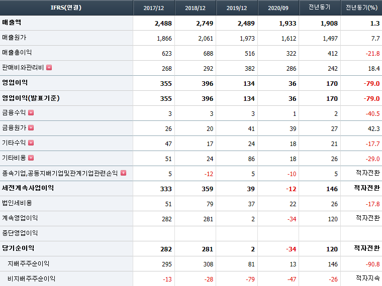Image resolution: width=382 pixels, height=286 pixels.
Task: Click the 2017/12 column header
Action: (154, 8)
